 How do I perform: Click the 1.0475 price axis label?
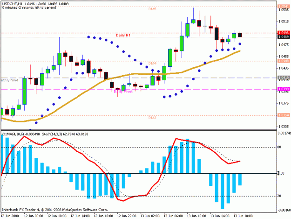point(284,45)
